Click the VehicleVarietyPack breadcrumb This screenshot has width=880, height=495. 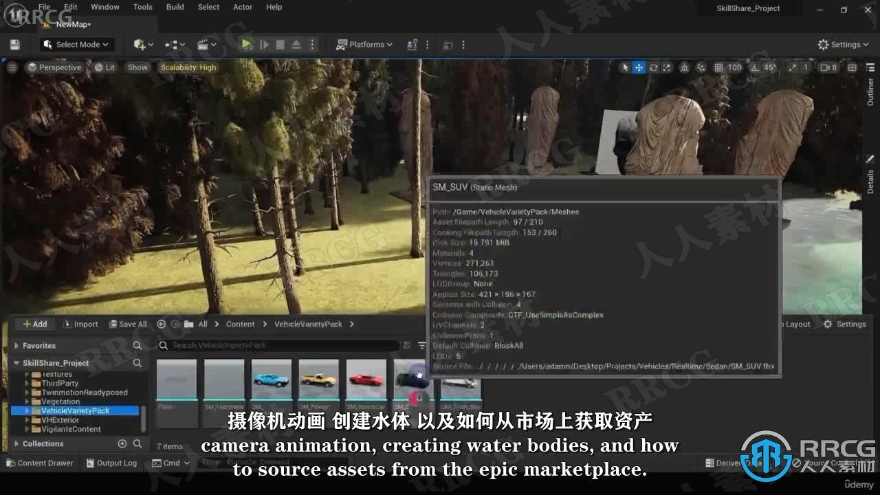[308, 324]
